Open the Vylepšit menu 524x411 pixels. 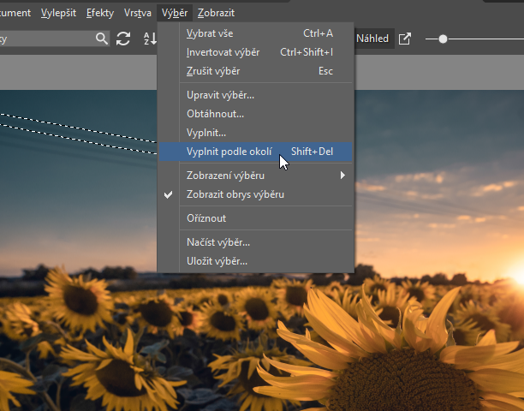(x=58, y=13)
